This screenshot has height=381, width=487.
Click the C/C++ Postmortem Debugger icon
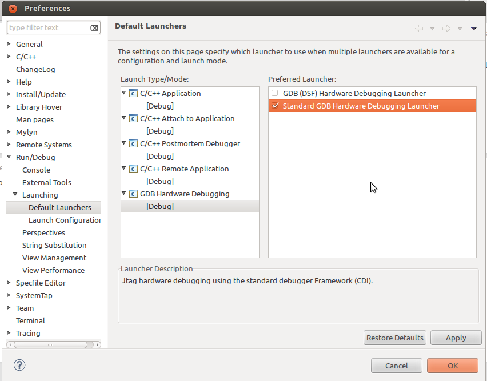[x=133, y=143]
